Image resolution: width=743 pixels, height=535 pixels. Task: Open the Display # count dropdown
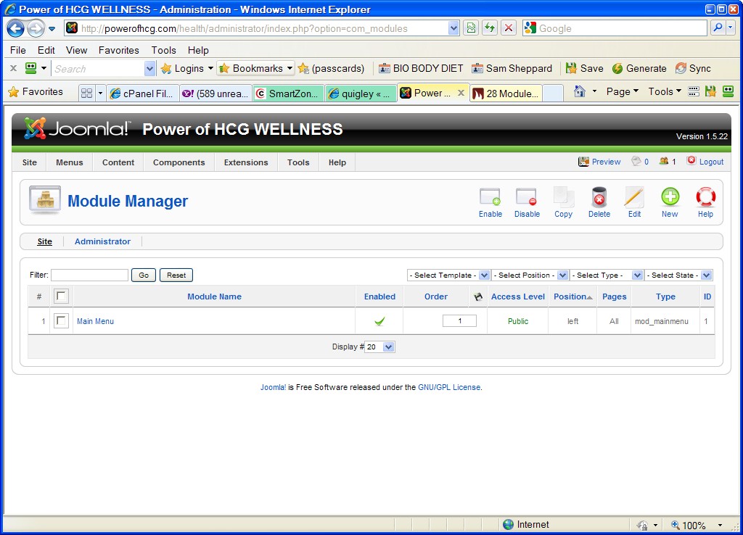[379, 347]
